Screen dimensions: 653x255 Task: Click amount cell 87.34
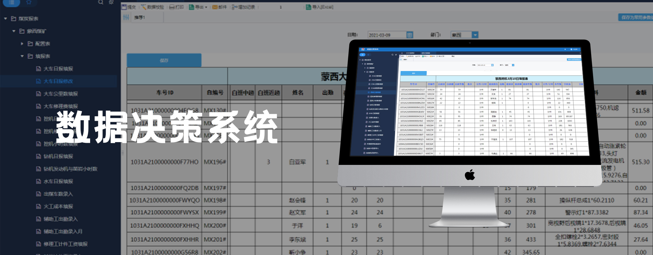[641, 213]
